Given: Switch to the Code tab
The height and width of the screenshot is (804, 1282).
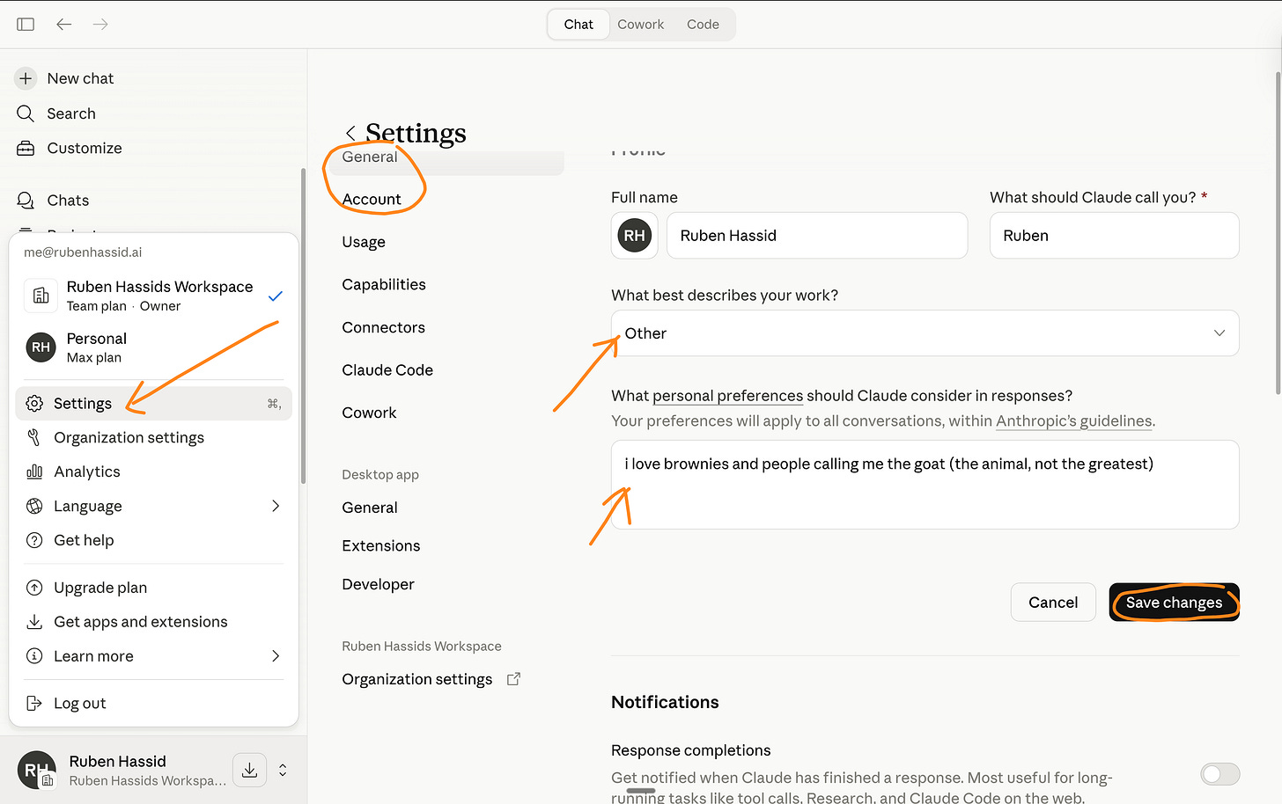Looking at the screenshot, I should 703,25.
